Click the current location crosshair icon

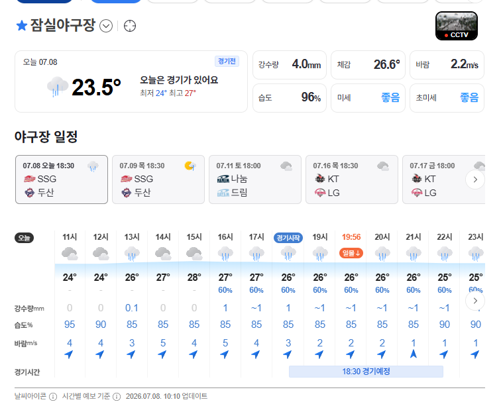pos(130,26)
